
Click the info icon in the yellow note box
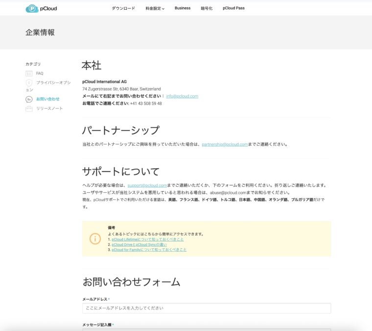[95, 239]
